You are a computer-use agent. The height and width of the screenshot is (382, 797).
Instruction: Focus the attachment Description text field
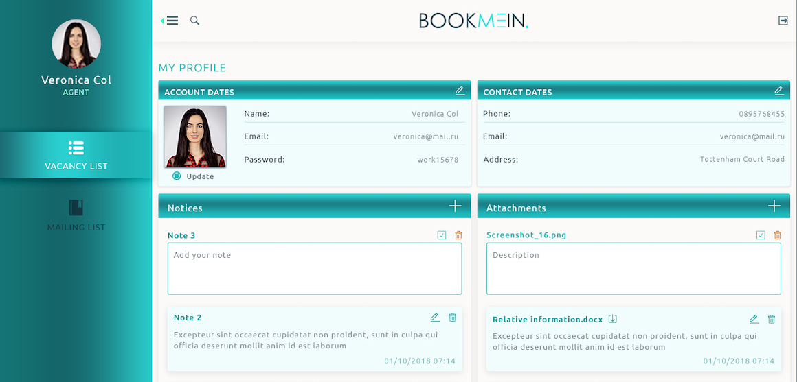point(633,268)
